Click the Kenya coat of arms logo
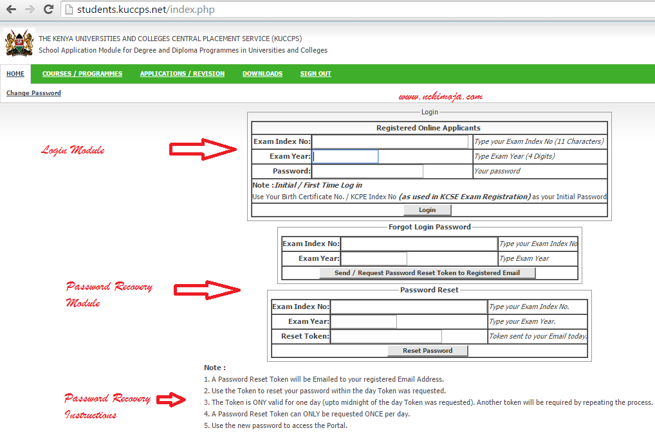 click(x=19, y=42)
